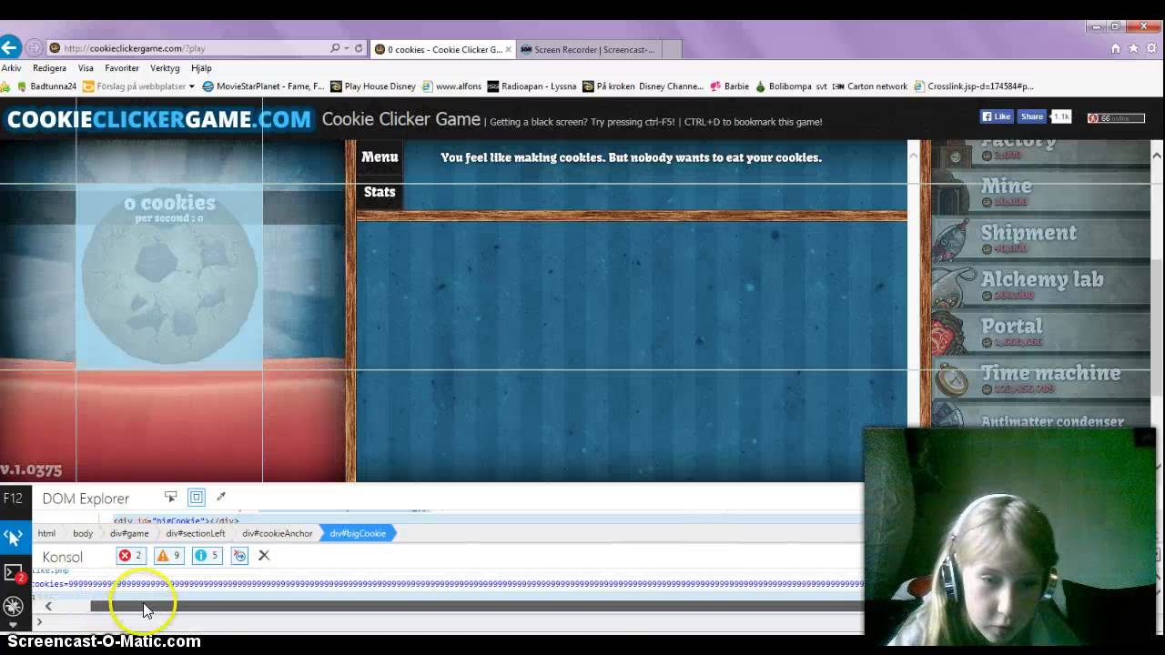1165x655 pixels.
Task: Click the address bar search magnifier icon
Action: pos(335,48)
